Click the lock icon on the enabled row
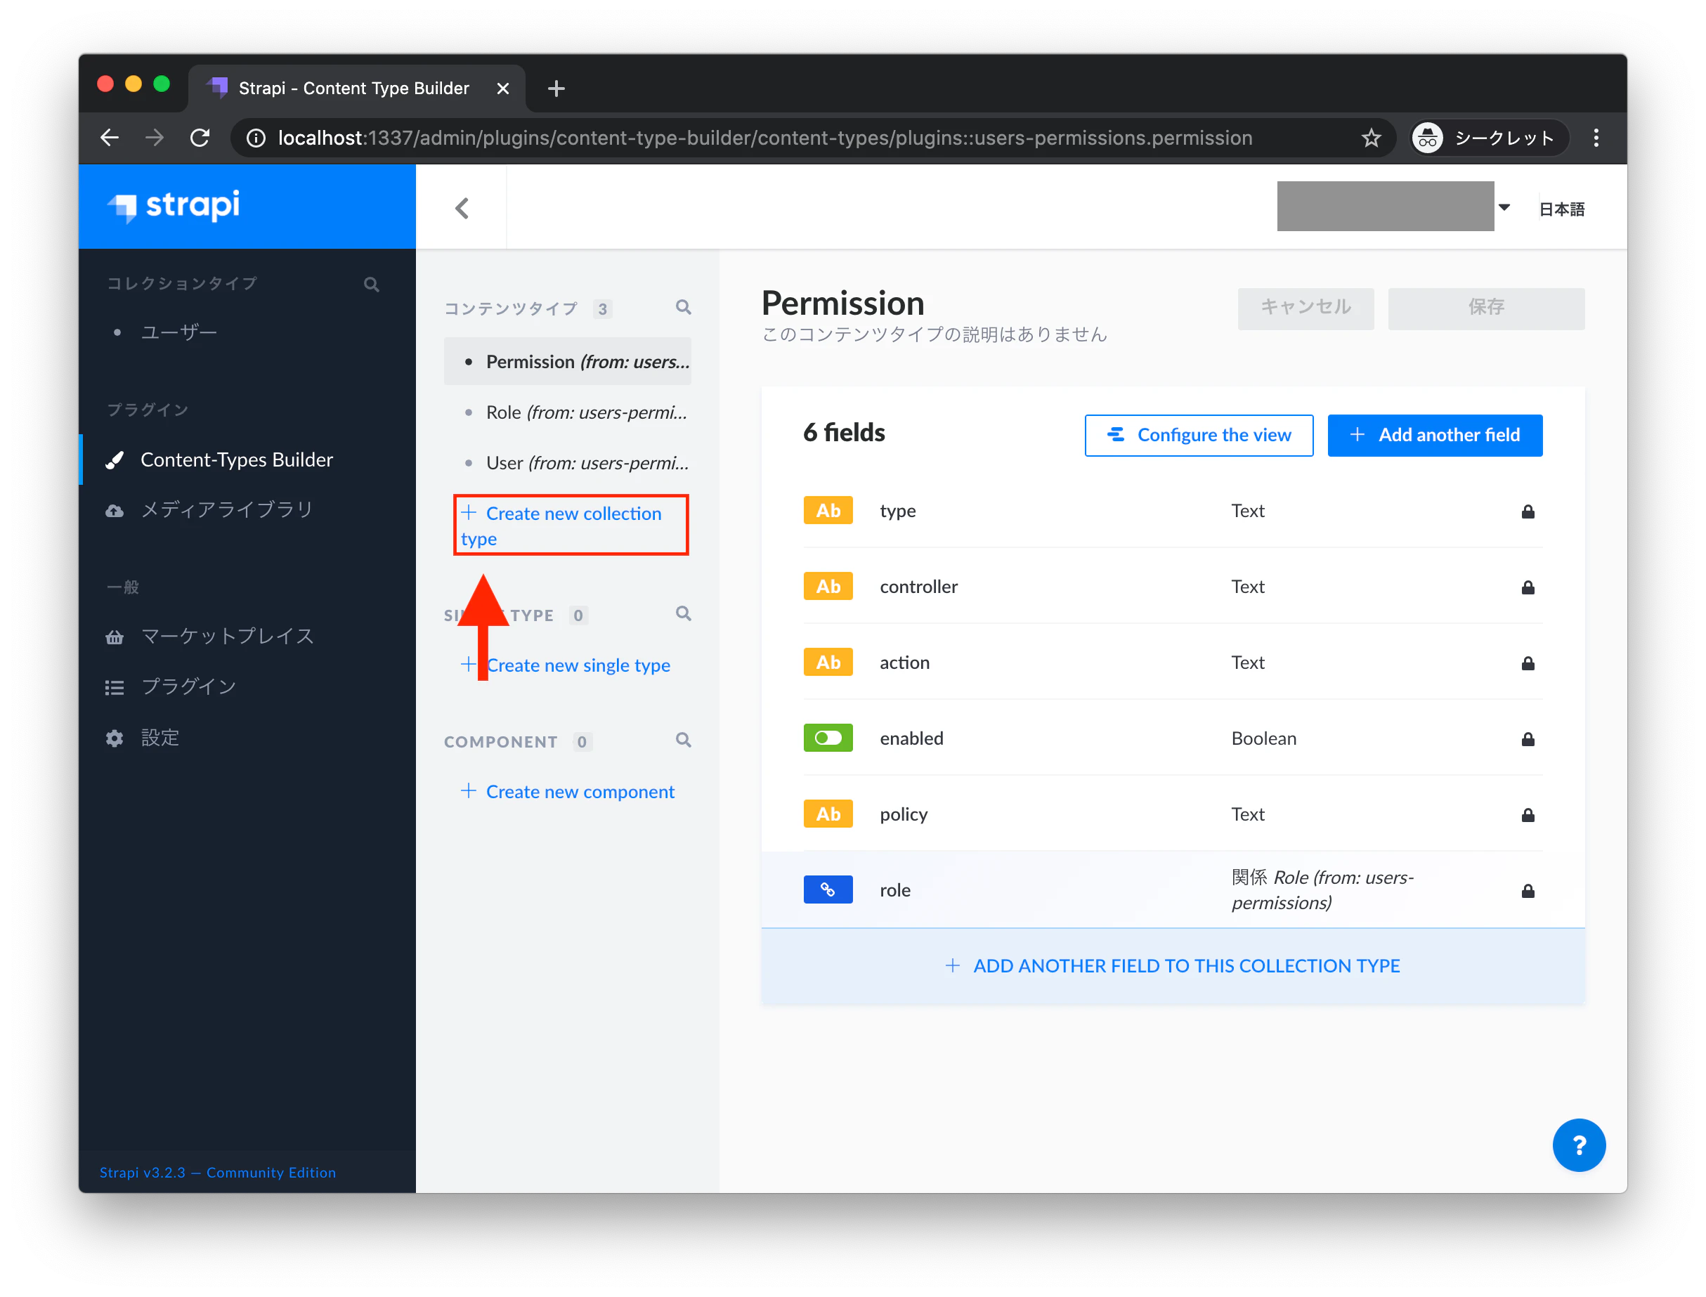The width and height of the screenshot is (1706, 1297). [x=1528, y=739]
